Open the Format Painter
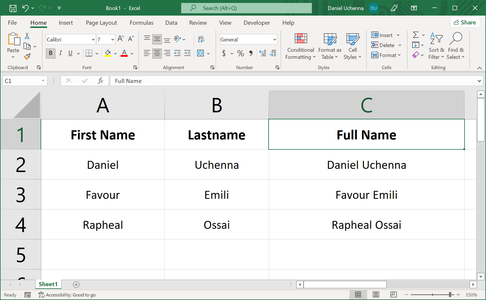 [x=27, y=56]
